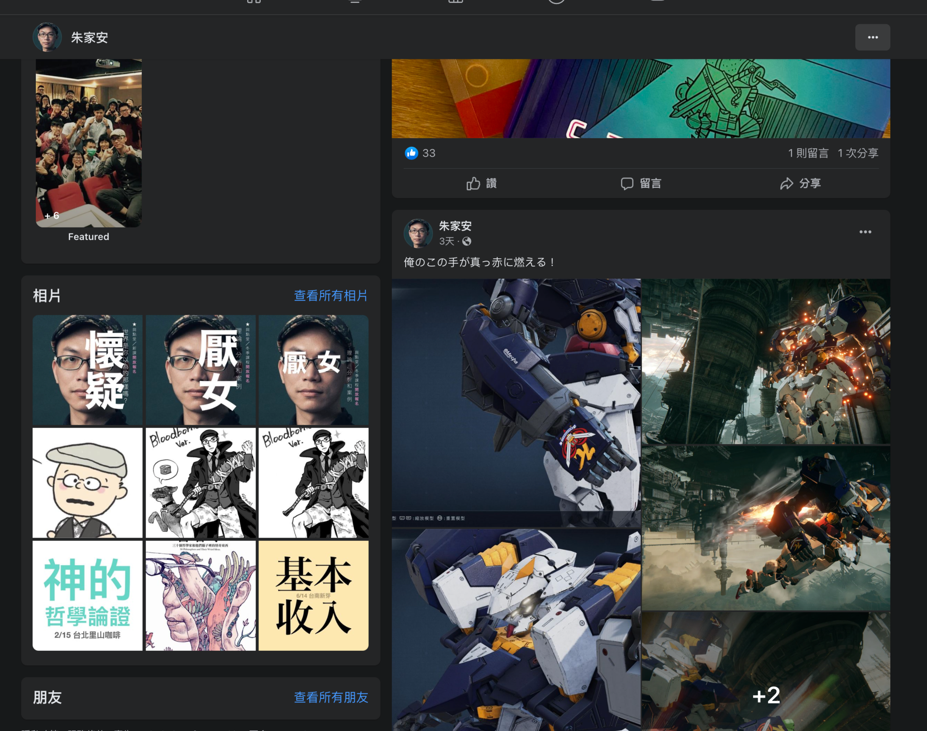
Task: Open the green robot illustration post image
Action: coord(640,98)
